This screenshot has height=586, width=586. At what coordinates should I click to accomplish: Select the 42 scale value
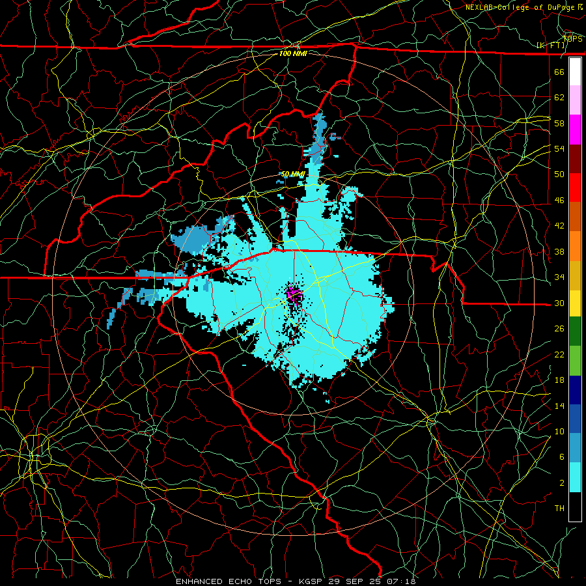pos(559,226)
